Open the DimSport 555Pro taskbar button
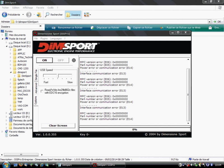This screenshot has width=224, height=168. (108, 165)
